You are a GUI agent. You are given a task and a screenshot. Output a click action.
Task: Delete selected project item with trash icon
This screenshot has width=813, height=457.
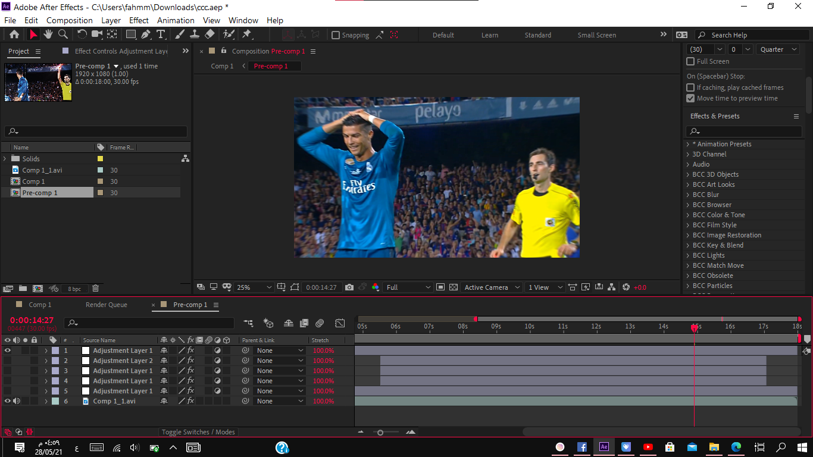(95, 289)
